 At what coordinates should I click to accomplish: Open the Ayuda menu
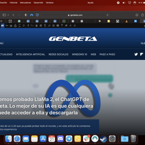[90, 3]
